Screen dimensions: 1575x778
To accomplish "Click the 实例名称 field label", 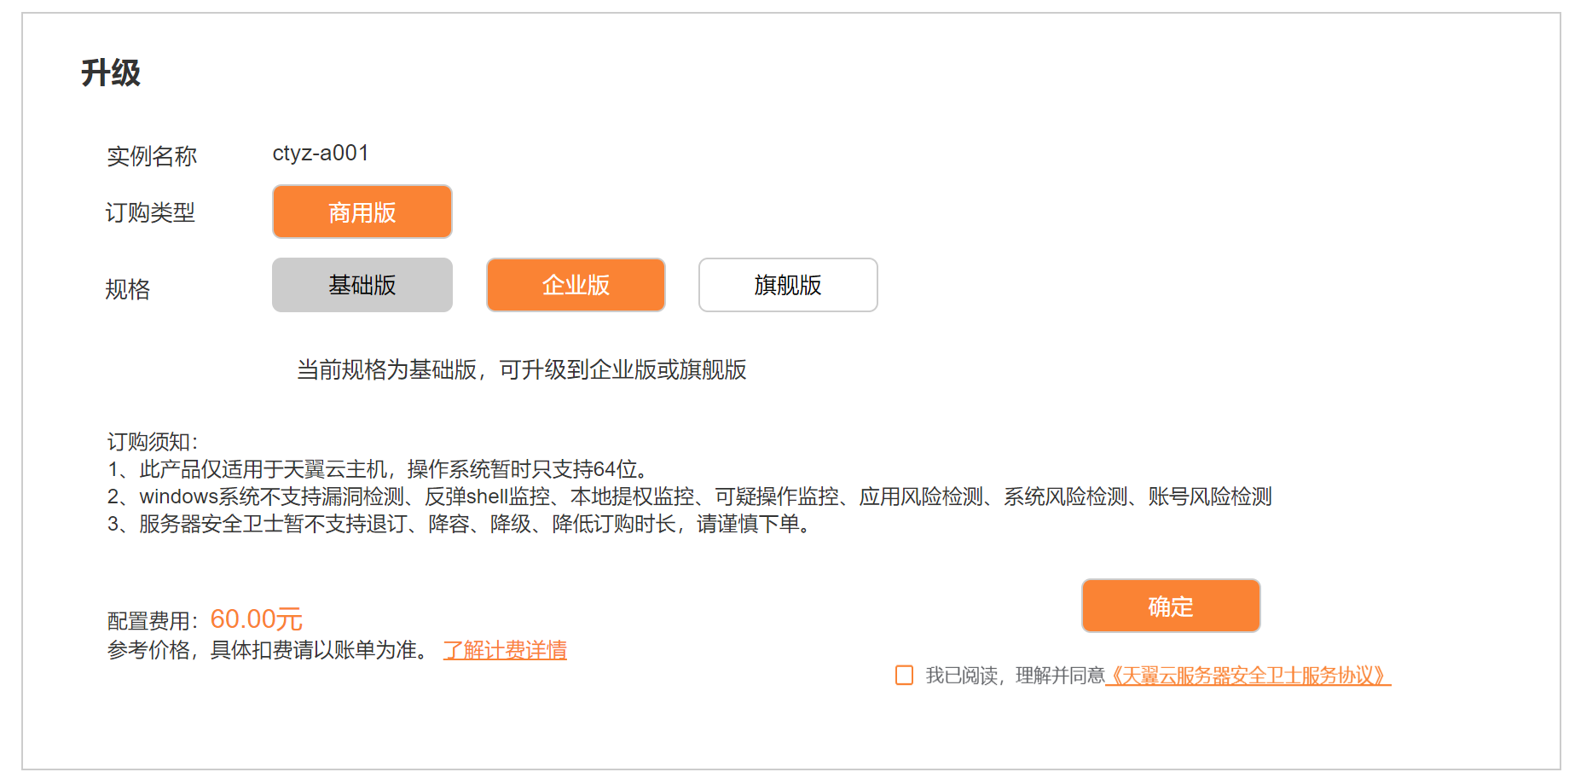I will [152, 156].
